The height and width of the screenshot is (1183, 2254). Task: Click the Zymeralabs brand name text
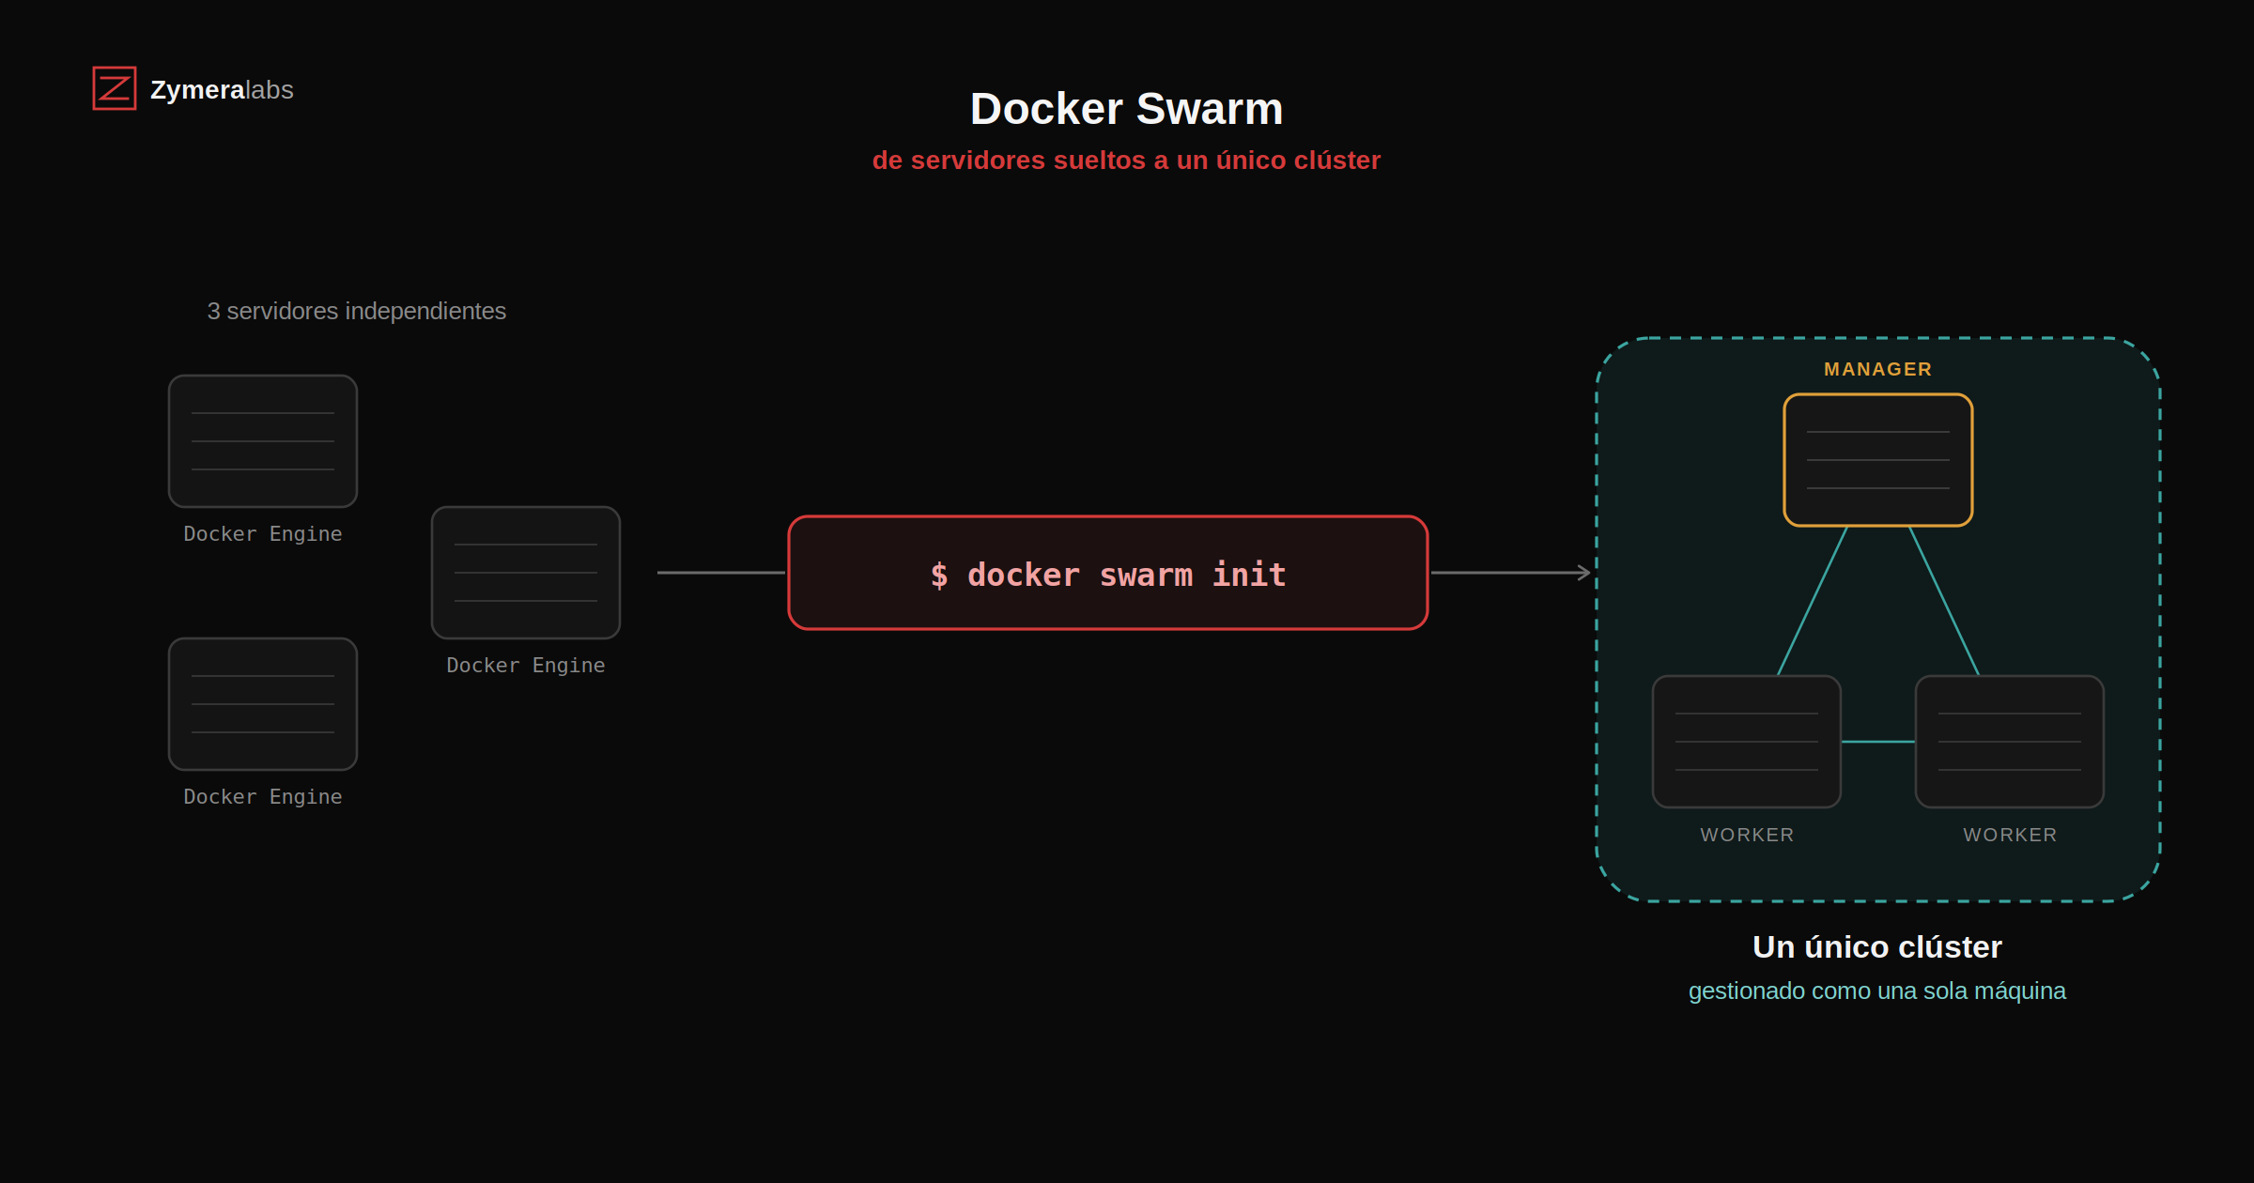coord(222,90)
